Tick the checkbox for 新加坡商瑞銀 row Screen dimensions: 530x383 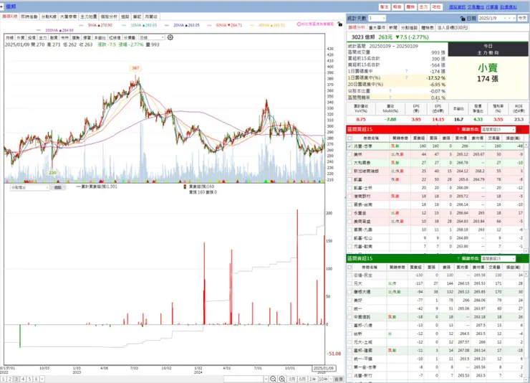click(x=350, y=171)
